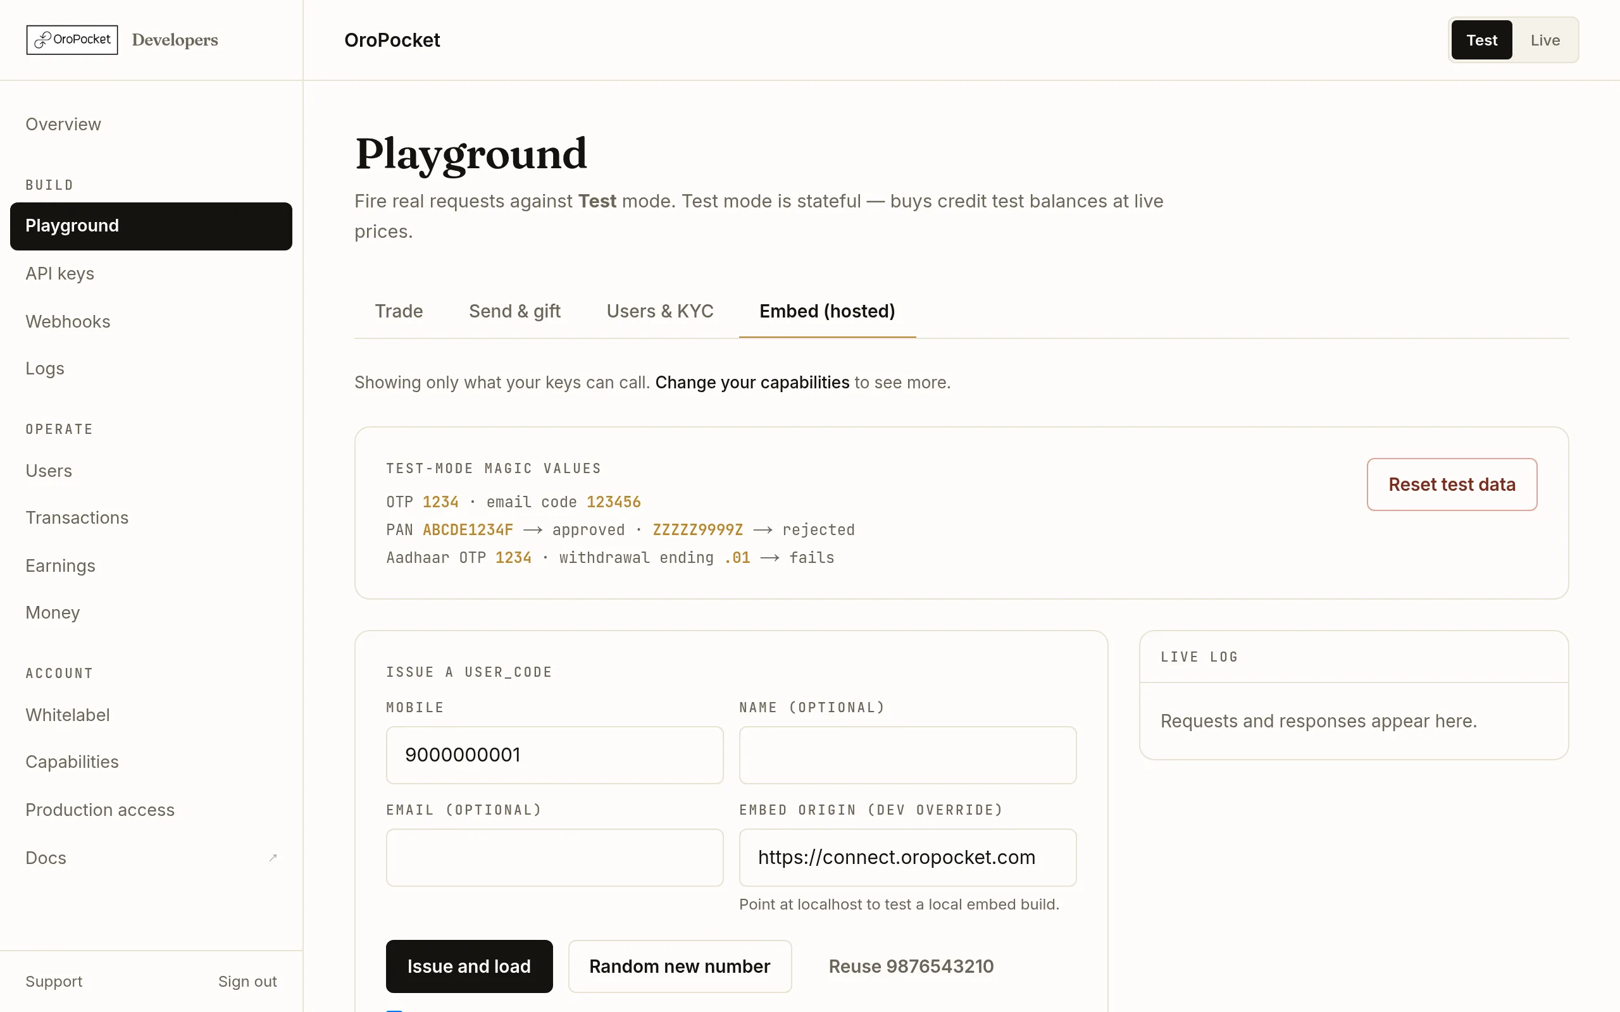The width and height of the screenshot is (1620, 1012).
Task: Click the ISSUE A USER_CODE label
Action: [x=468, y=672]
